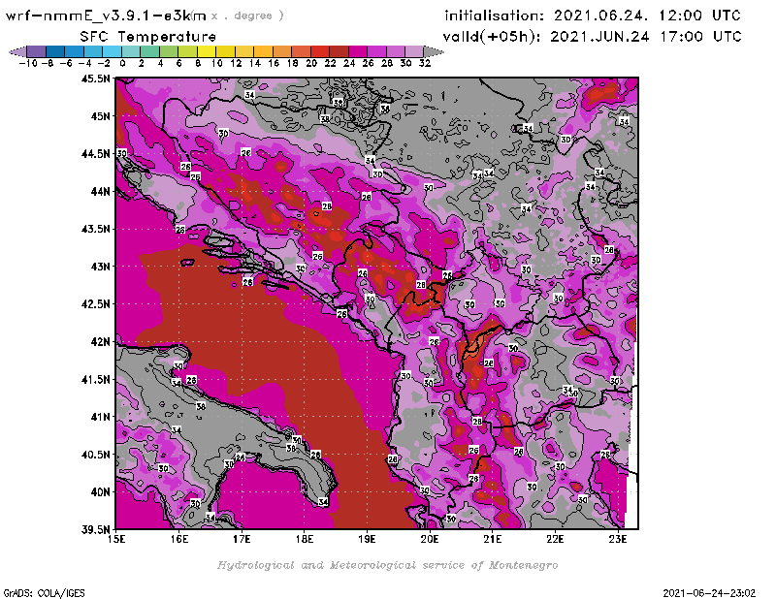The height and width of the screenshot is (599, 776).
Task: Select the 41N latitude axis label
Action: pyautogui.click(x=101, y=417)
